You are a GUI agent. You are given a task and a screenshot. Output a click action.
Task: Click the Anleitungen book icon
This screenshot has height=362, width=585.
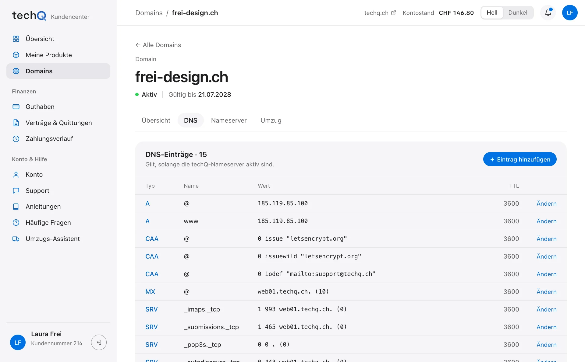click(16, 207)
